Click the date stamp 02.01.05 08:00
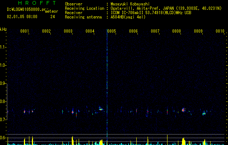228x145 pixels. pos(22,17)
